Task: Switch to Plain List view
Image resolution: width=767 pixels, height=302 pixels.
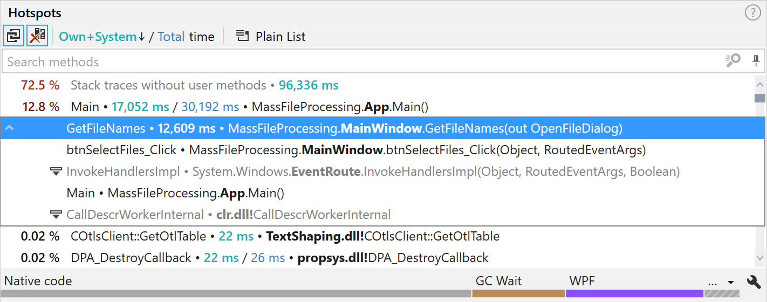Action: click(x=280, y=37)
